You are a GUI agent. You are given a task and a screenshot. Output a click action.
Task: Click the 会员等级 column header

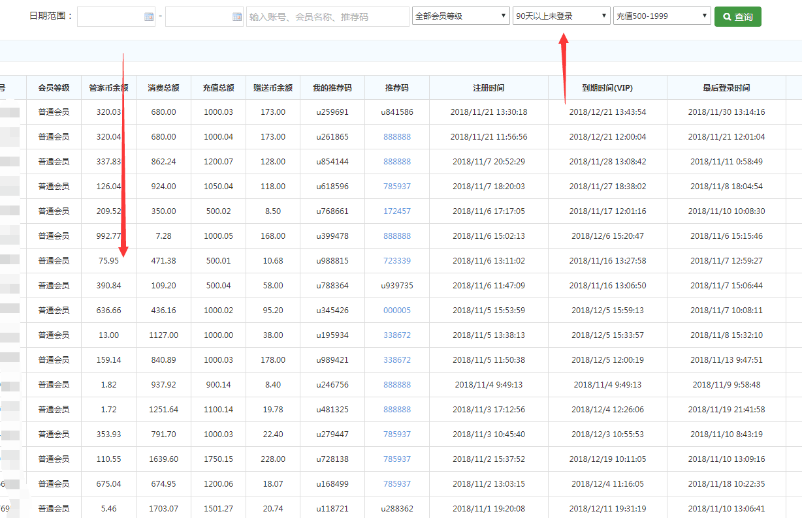[54, 87]
